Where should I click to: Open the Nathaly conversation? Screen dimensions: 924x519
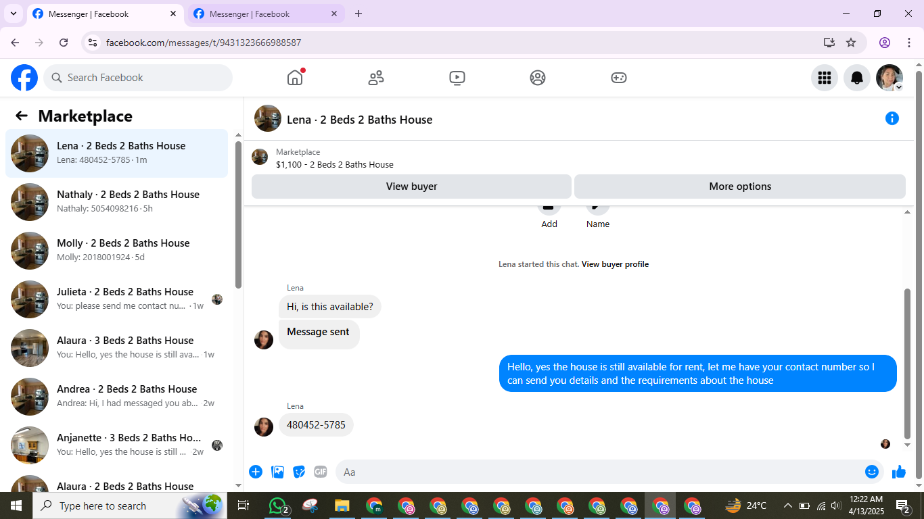(116, 202)
